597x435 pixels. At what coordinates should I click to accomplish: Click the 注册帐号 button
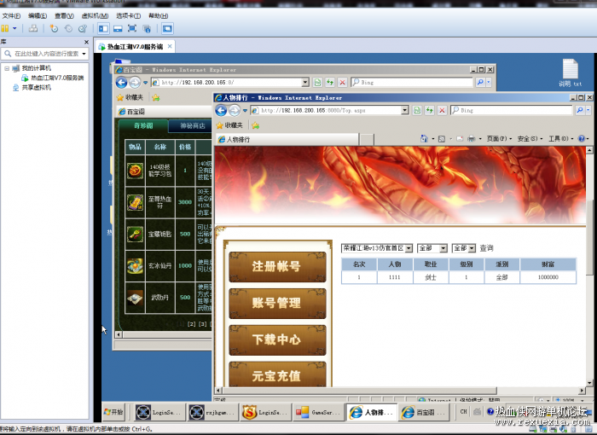coord(277,266)
